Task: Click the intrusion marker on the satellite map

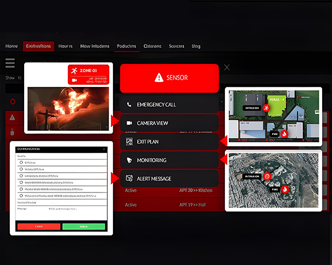Action: [x=267, y=176]
